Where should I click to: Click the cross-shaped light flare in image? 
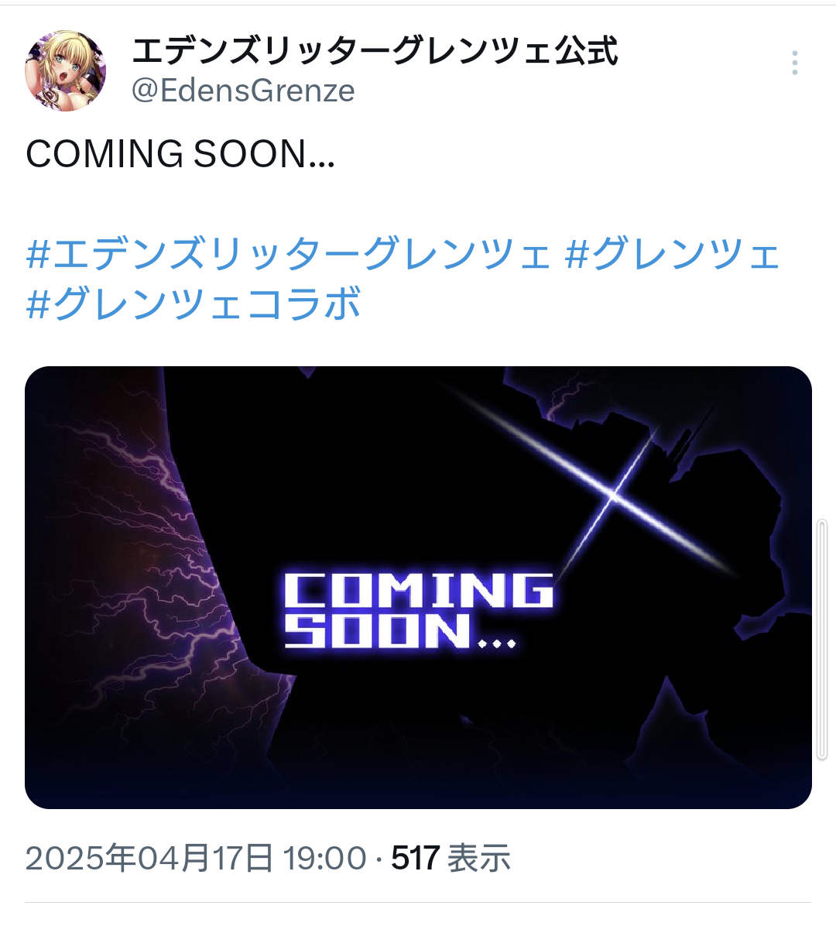click(614, 497)
